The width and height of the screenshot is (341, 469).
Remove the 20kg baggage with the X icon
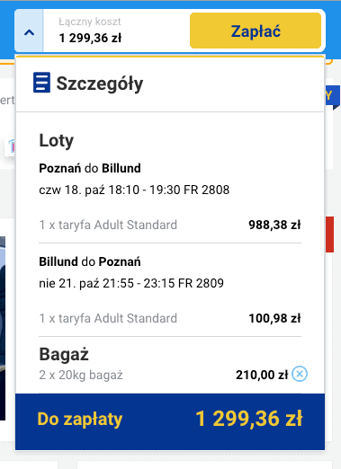click(x=300, y=374)
